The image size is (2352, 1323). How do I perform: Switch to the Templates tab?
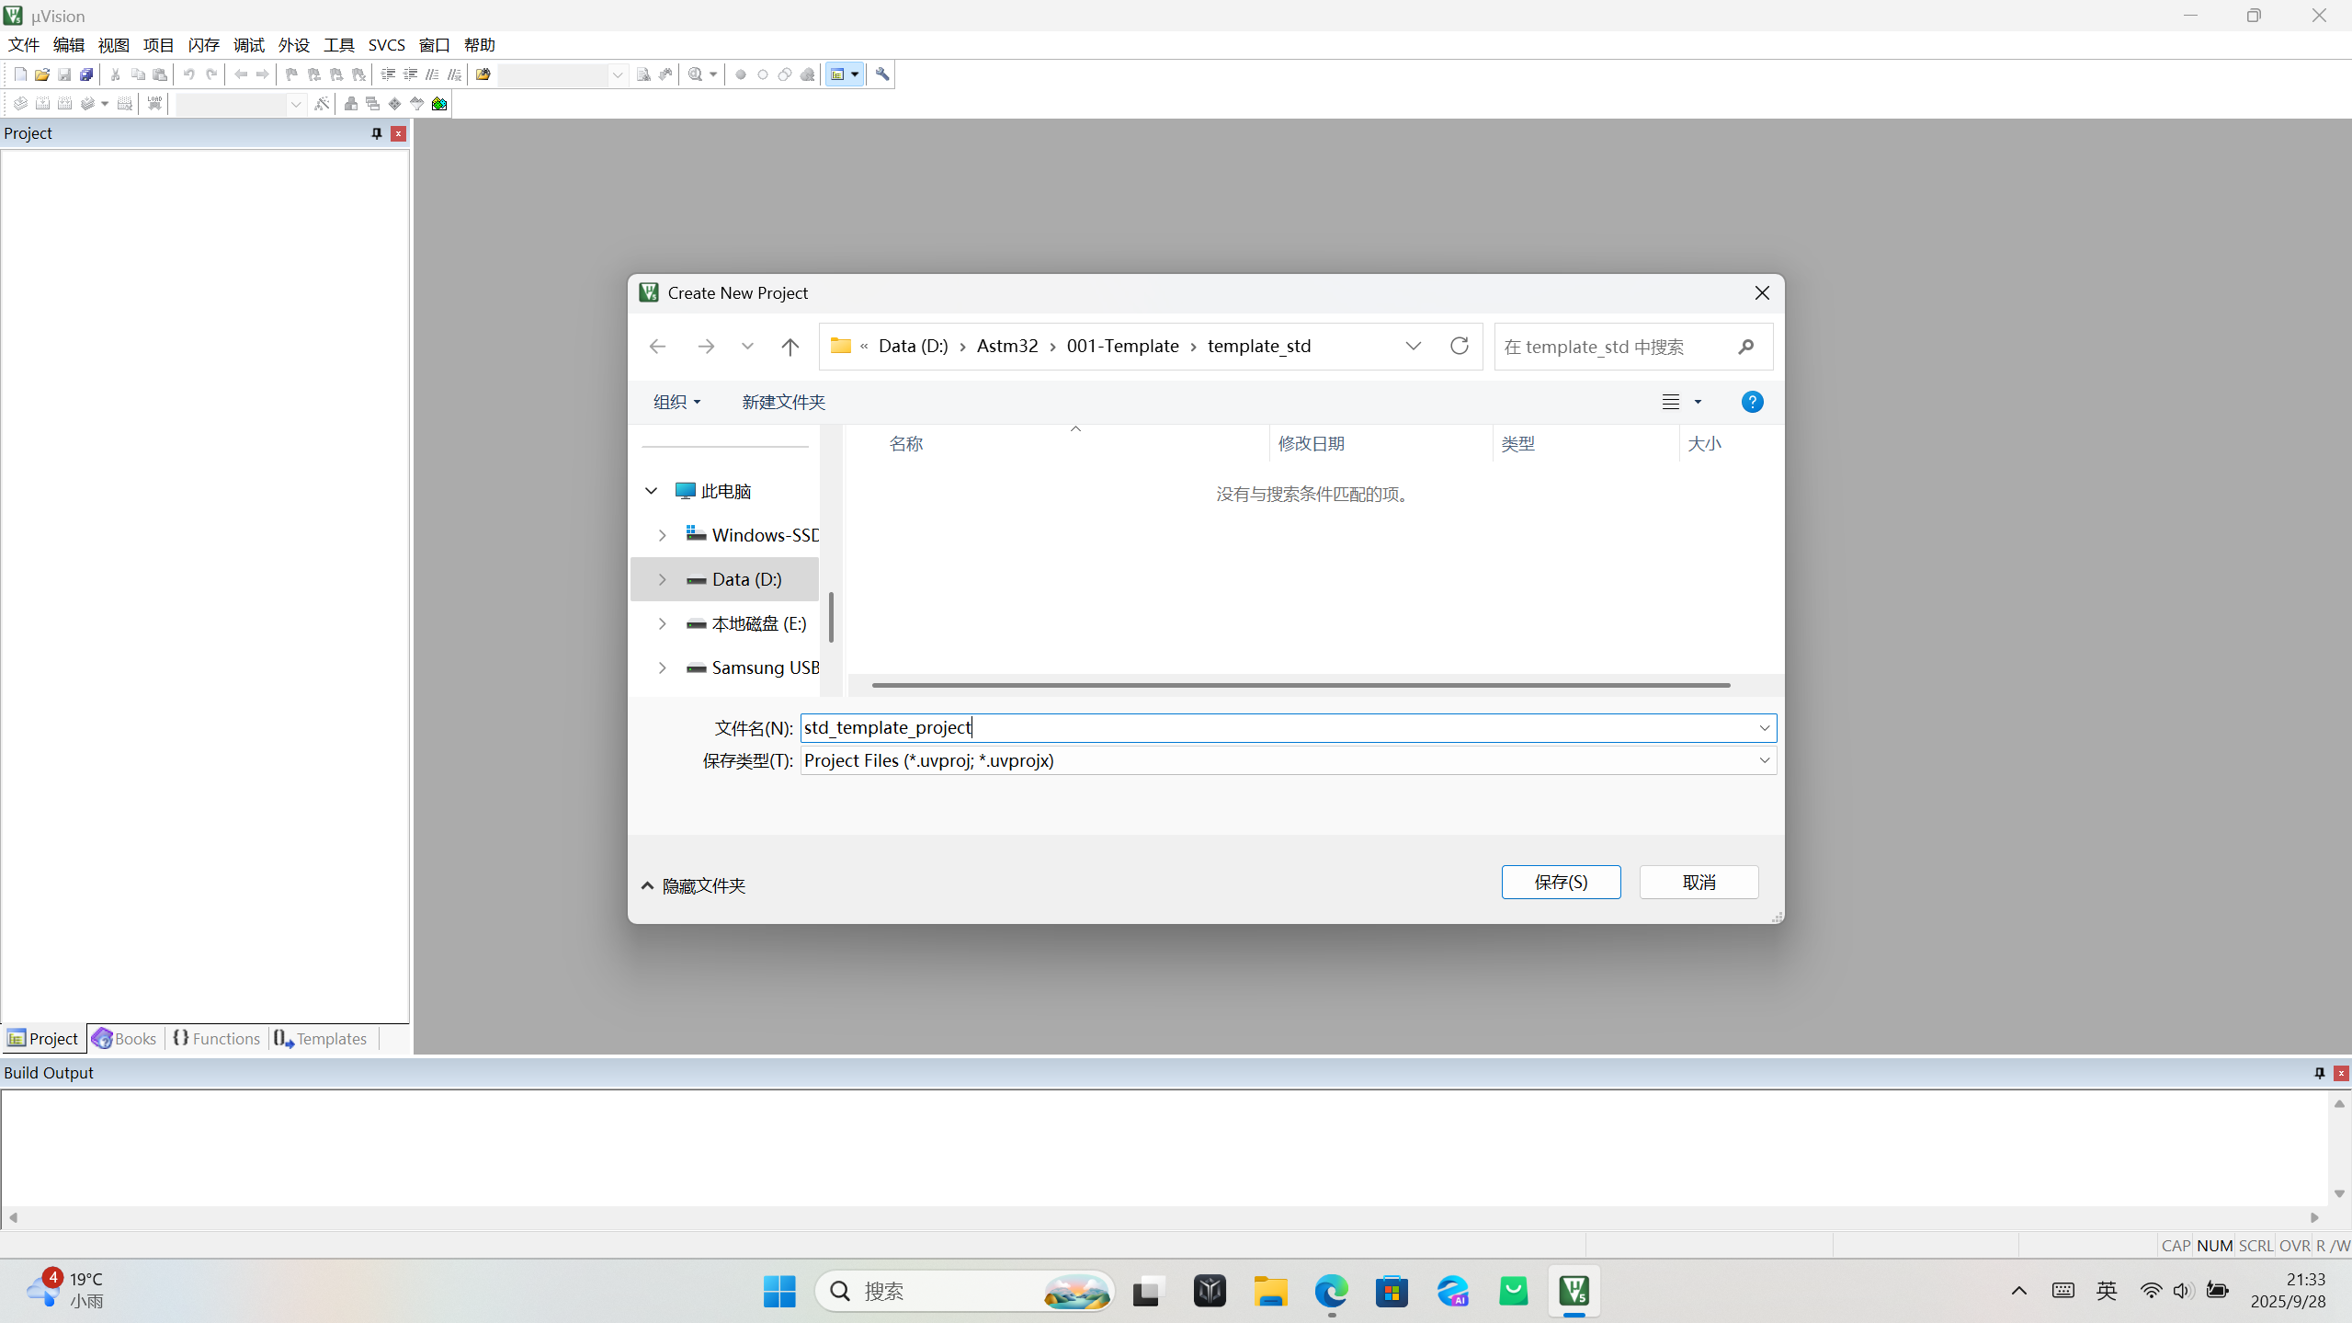click(321, 1038)
